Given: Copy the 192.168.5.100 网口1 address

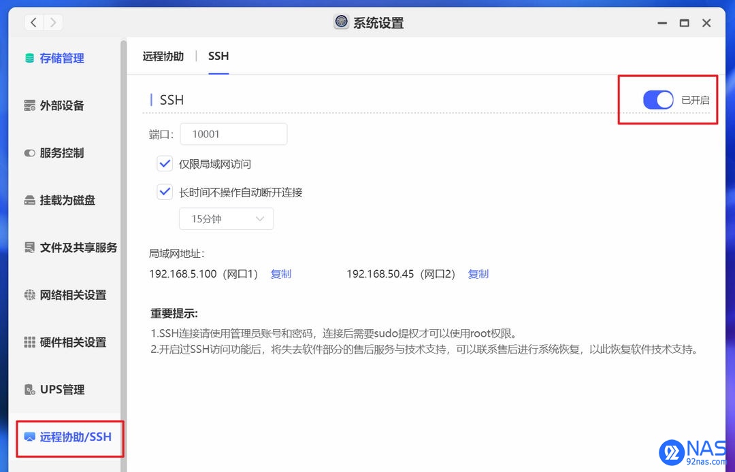Looking at the screenshot, I should [x=281, y=274].
